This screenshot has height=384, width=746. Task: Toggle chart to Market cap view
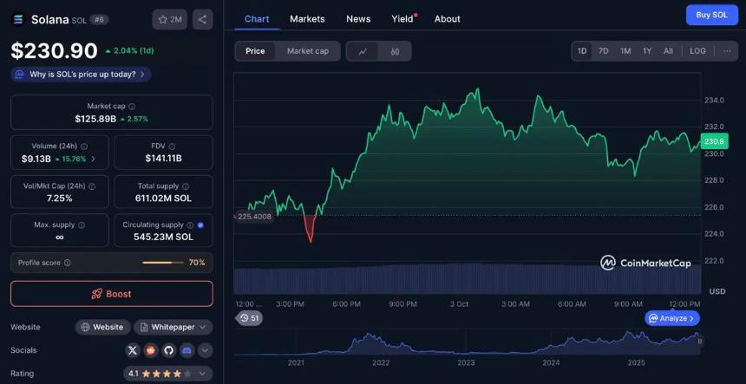point(307,51)
